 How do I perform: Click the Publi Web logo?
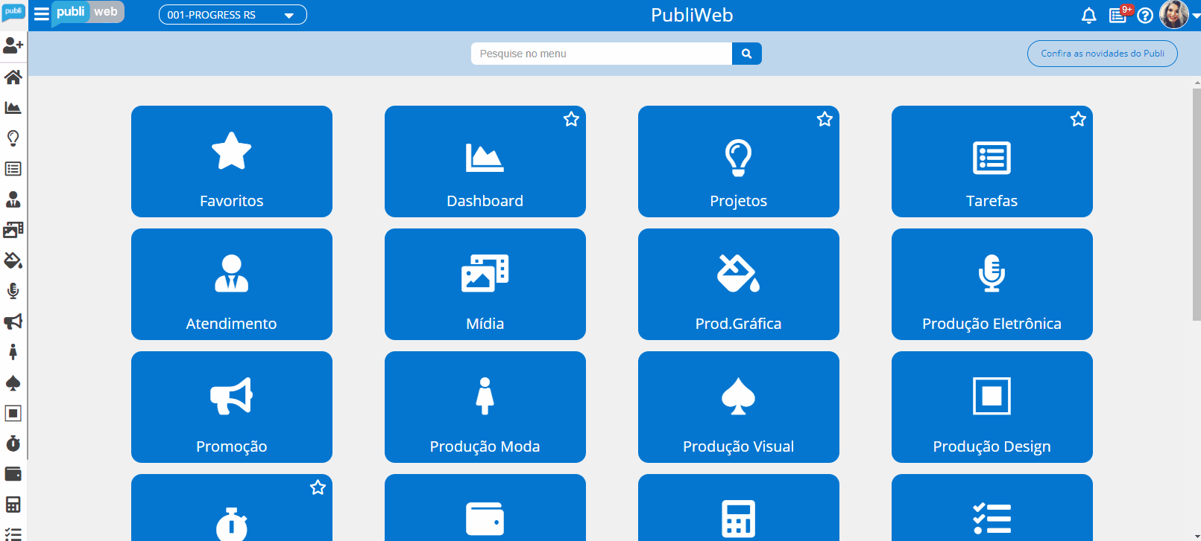[x=87, y=13]
